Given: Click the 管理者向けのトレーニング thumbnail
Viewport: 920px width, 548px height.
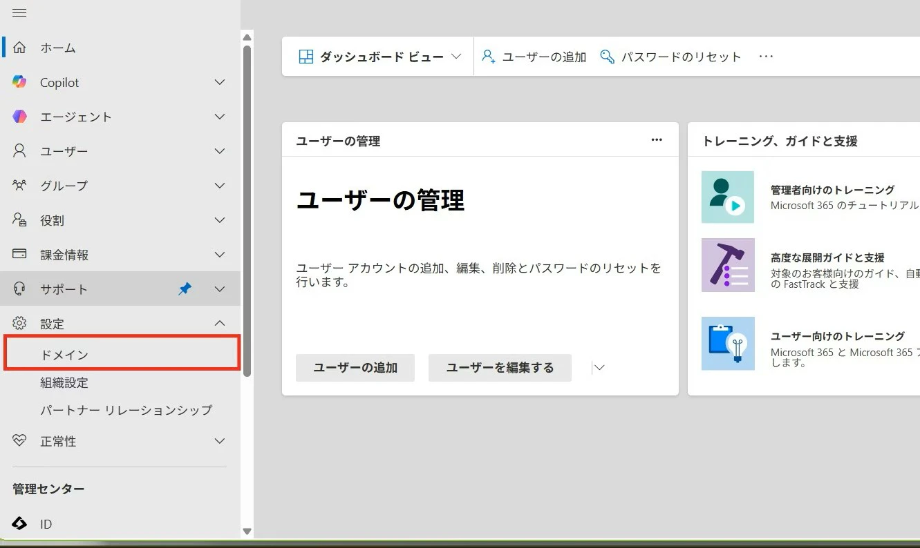Looking at the screenshot, I should click(x=728, y=197).
